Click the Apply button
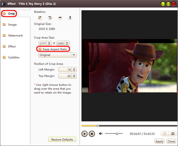Viewport: 178px width, 146px height. pos(159,141)
